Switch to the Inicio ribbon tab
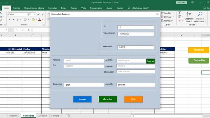 (x=6, y=8)
